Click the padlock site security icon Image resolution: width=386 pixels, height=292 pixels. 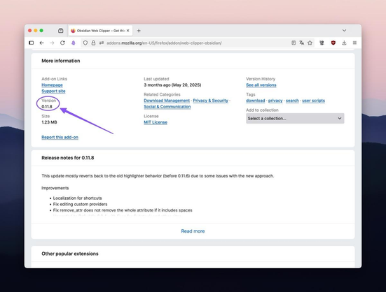pos(93,43)
